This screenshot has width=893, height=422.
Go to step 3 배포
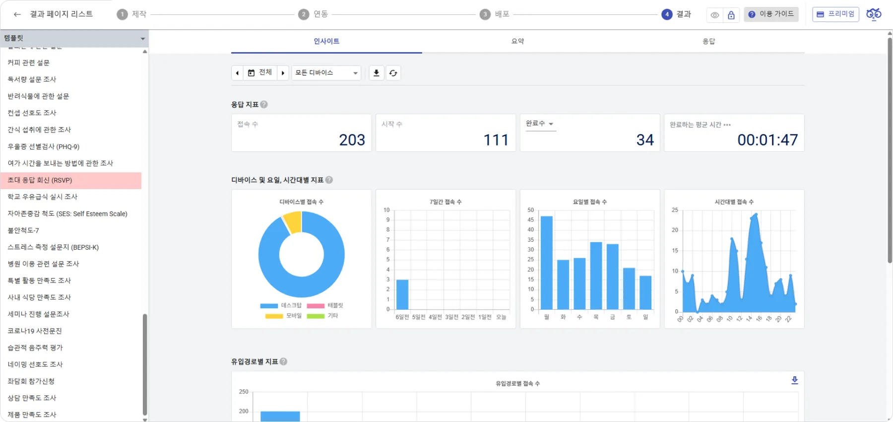[495, 14]
